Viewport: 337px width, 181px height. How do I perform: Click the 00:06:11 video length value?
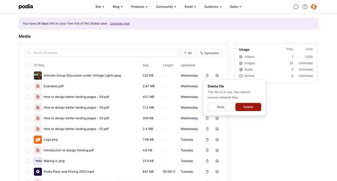169,172
